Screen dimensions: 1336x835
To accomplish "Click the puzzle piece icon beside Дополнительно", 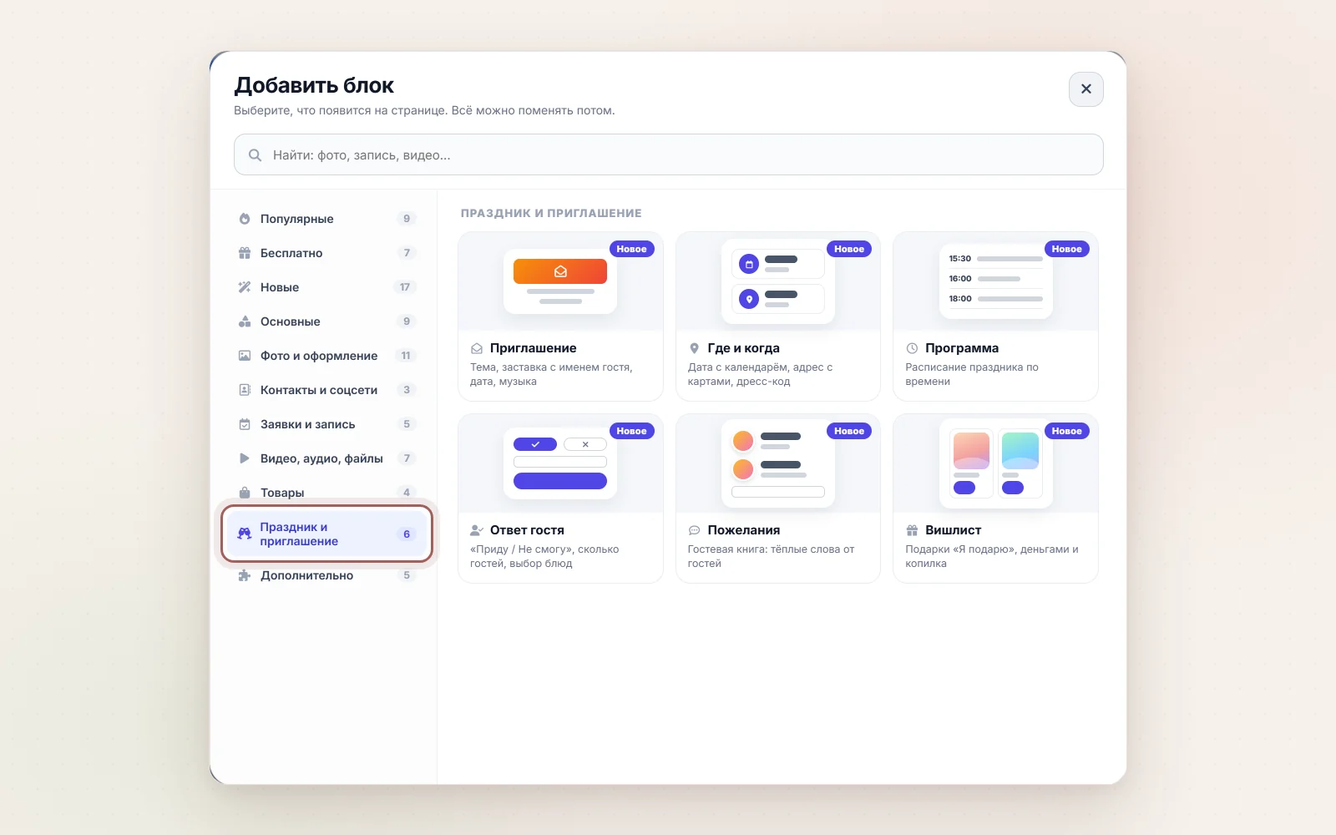I will point(245,575).
